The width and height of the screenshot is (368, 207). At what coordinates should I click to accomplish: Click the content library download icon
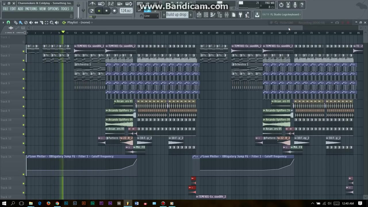pyautogui.click(x=257, y=15)
